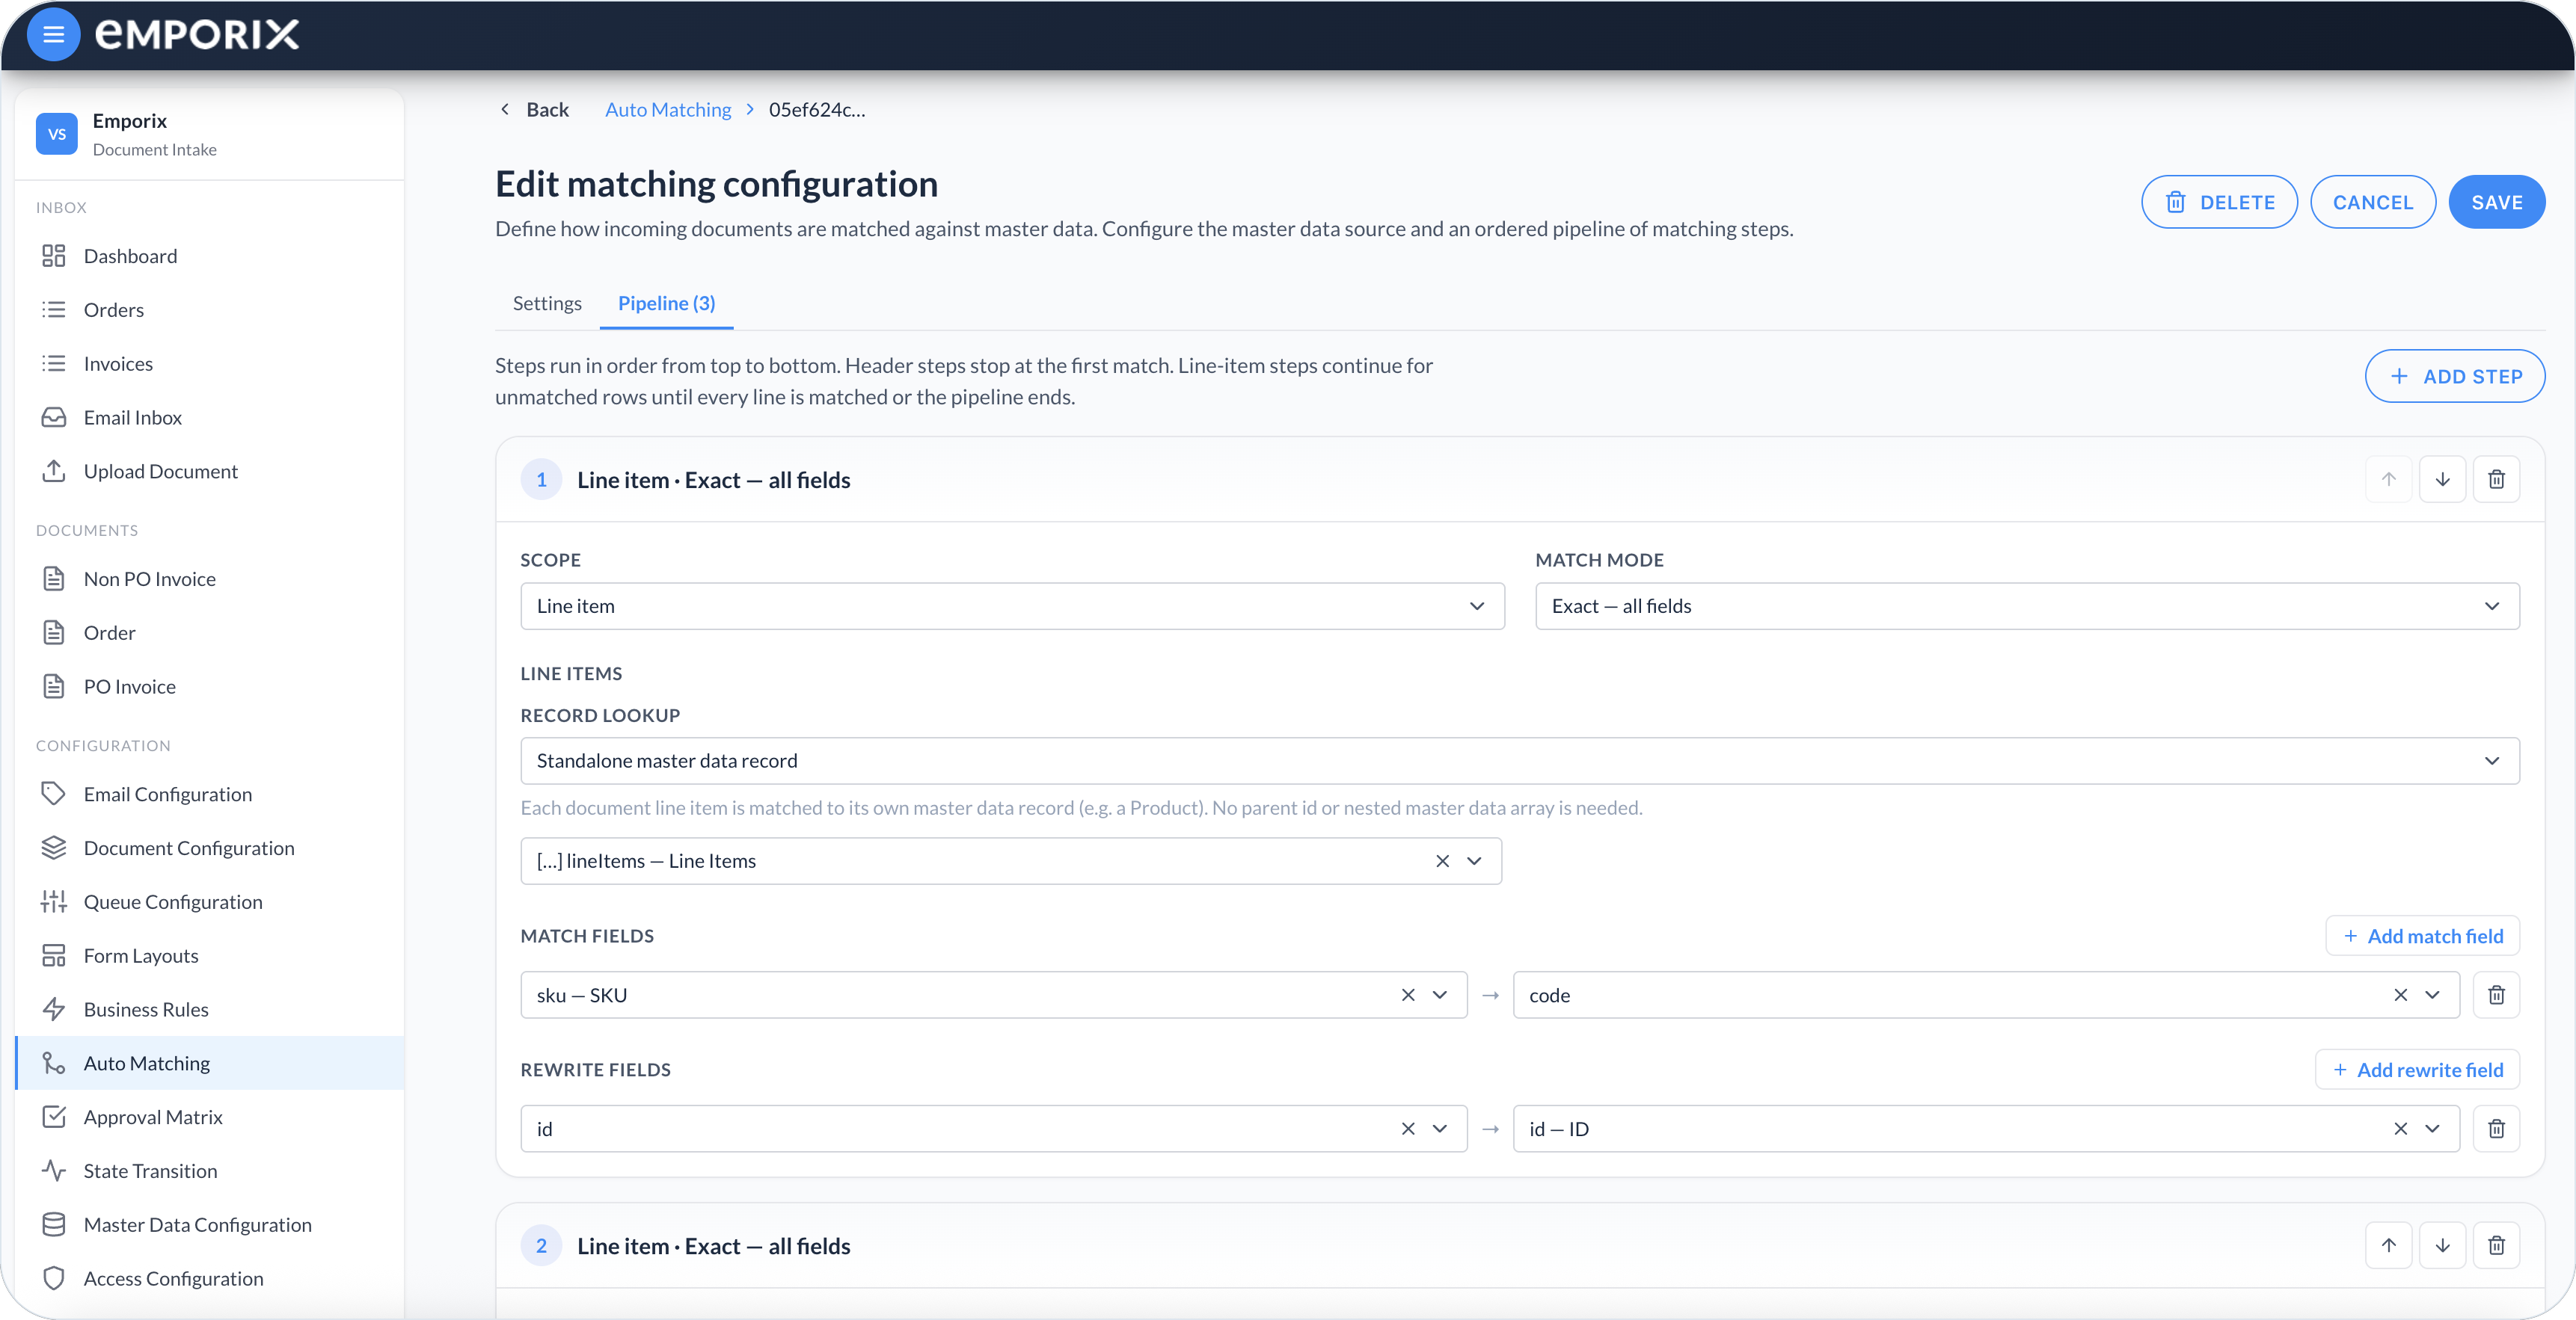
Task: Click the Delete configuration button
Action: [2219, 202]
